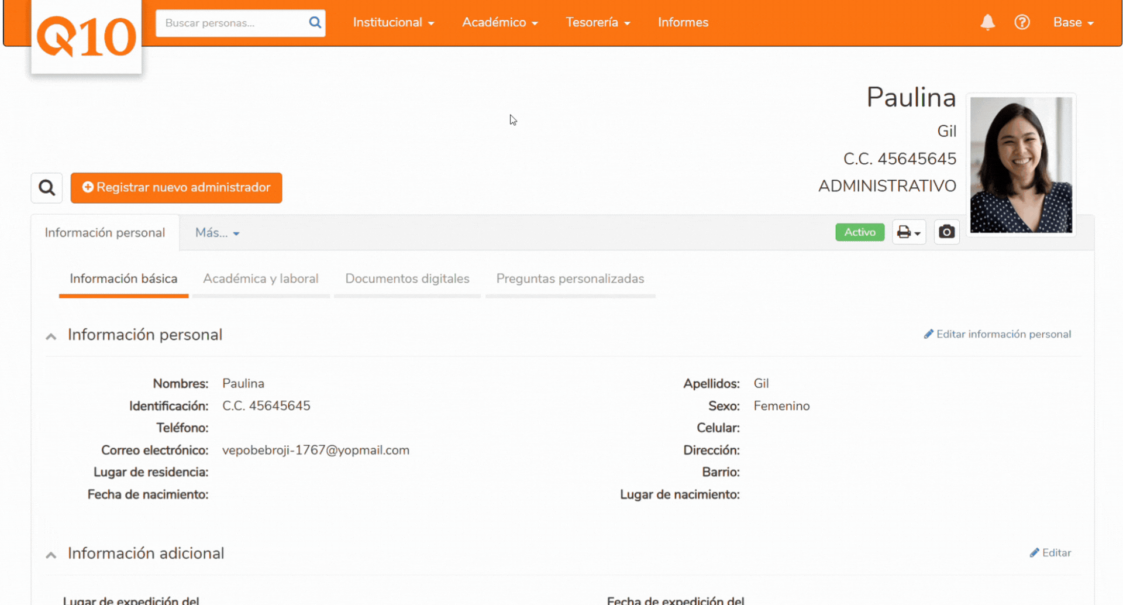This screenshot has width=1123, height=605.
Task: Open the camera photo upload button
Action: coord(946,232)
